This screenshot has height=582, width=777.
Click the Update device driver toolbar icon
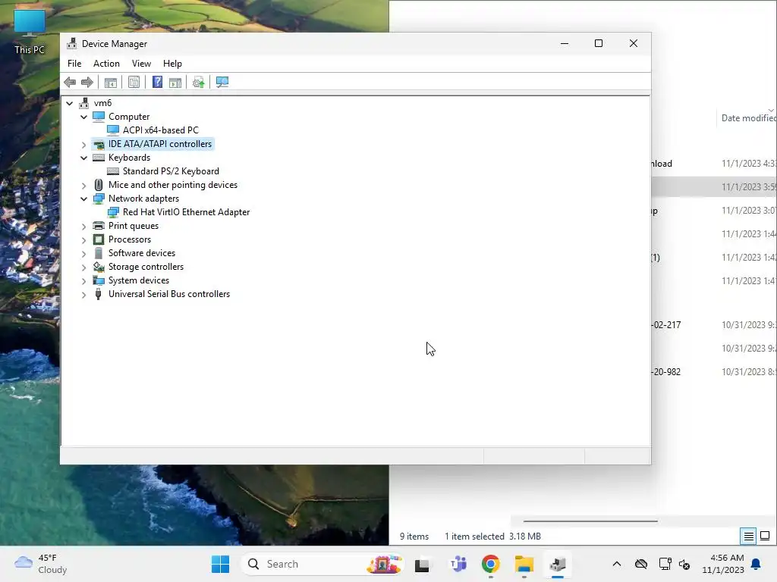(x=198, y=82)
